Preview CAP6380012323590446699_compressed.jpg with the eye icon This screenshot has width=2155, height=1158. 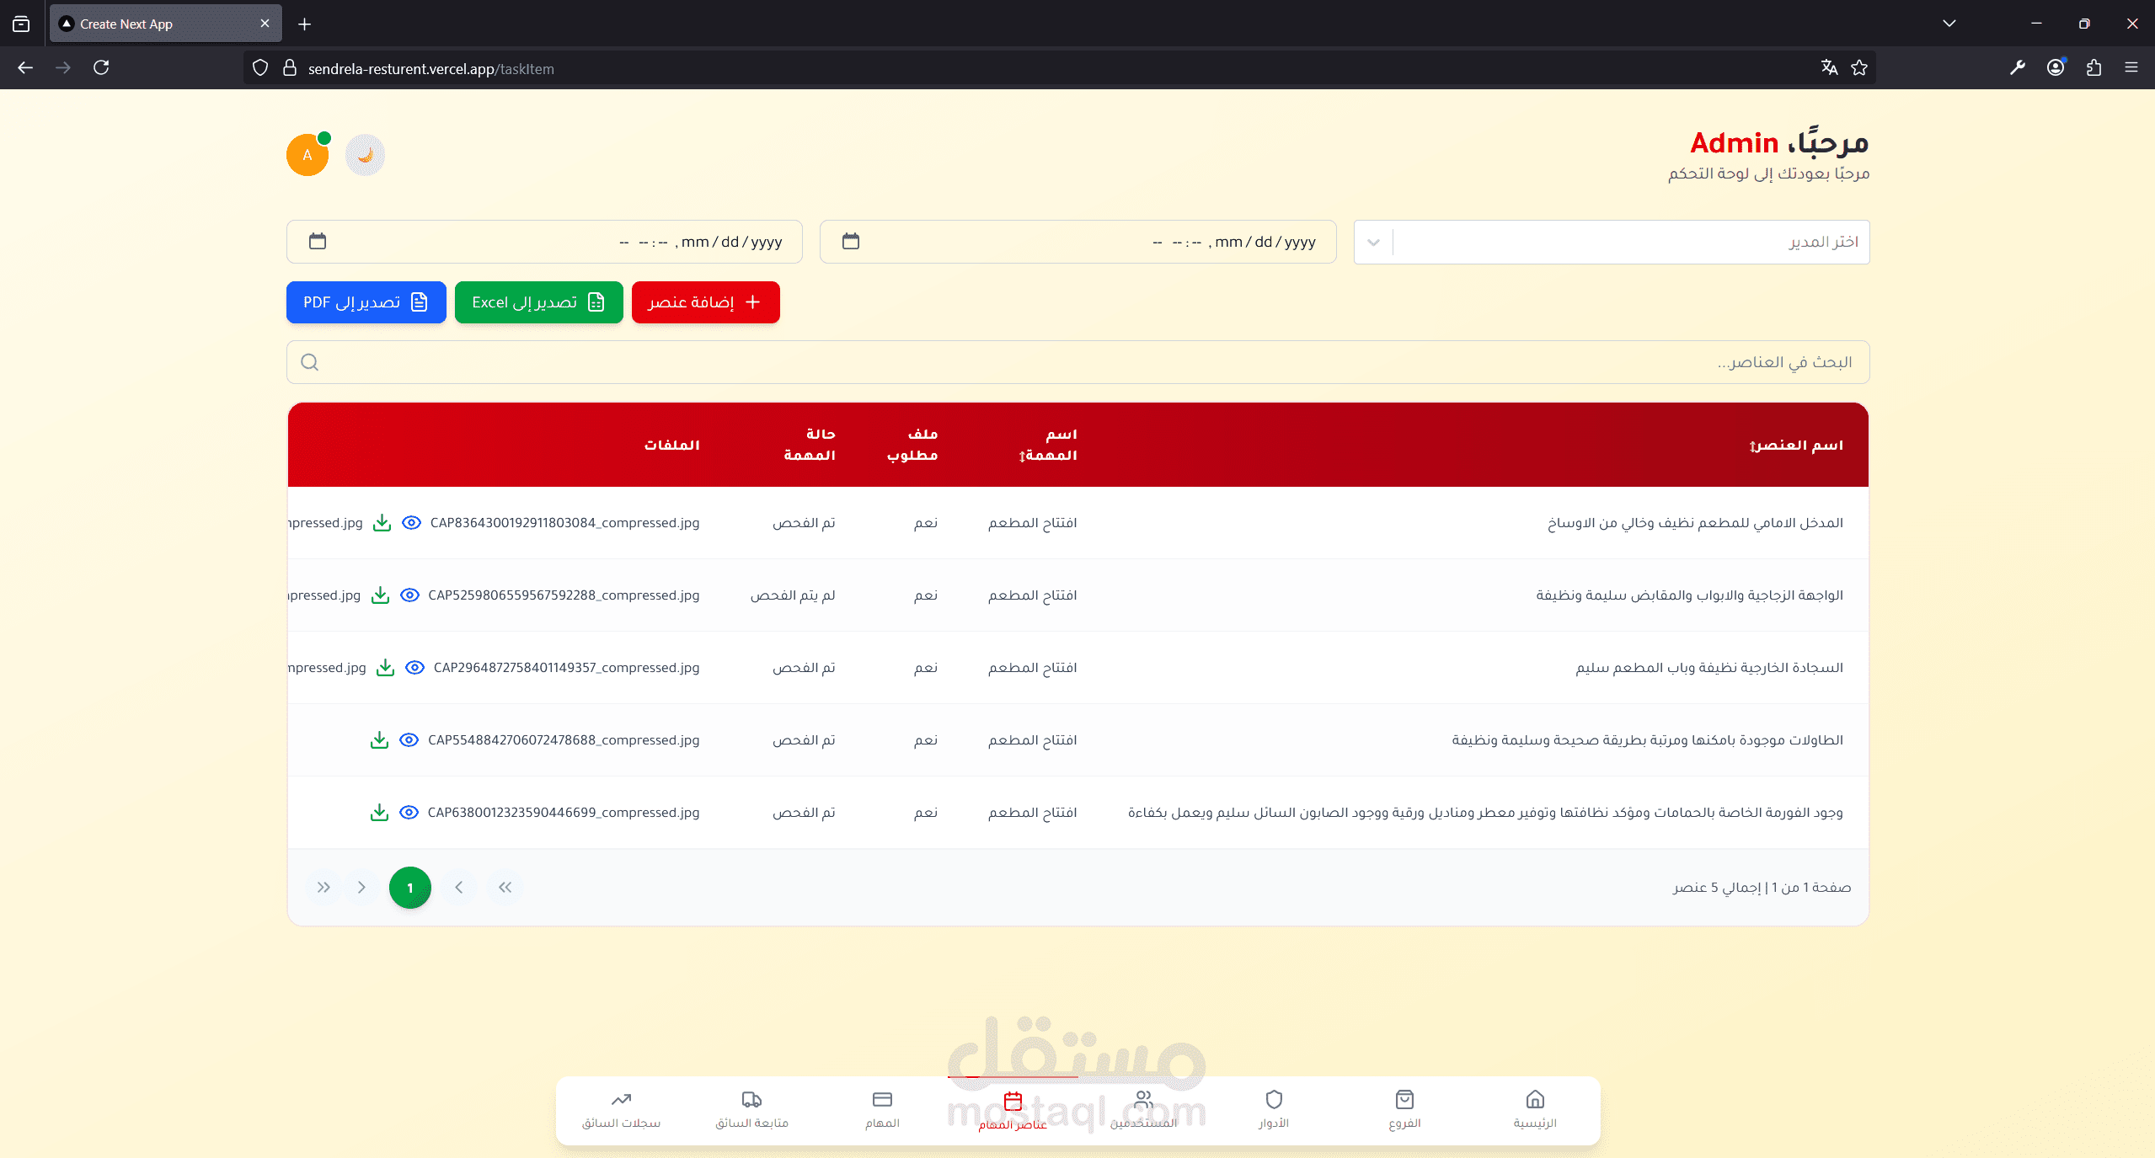409,813
